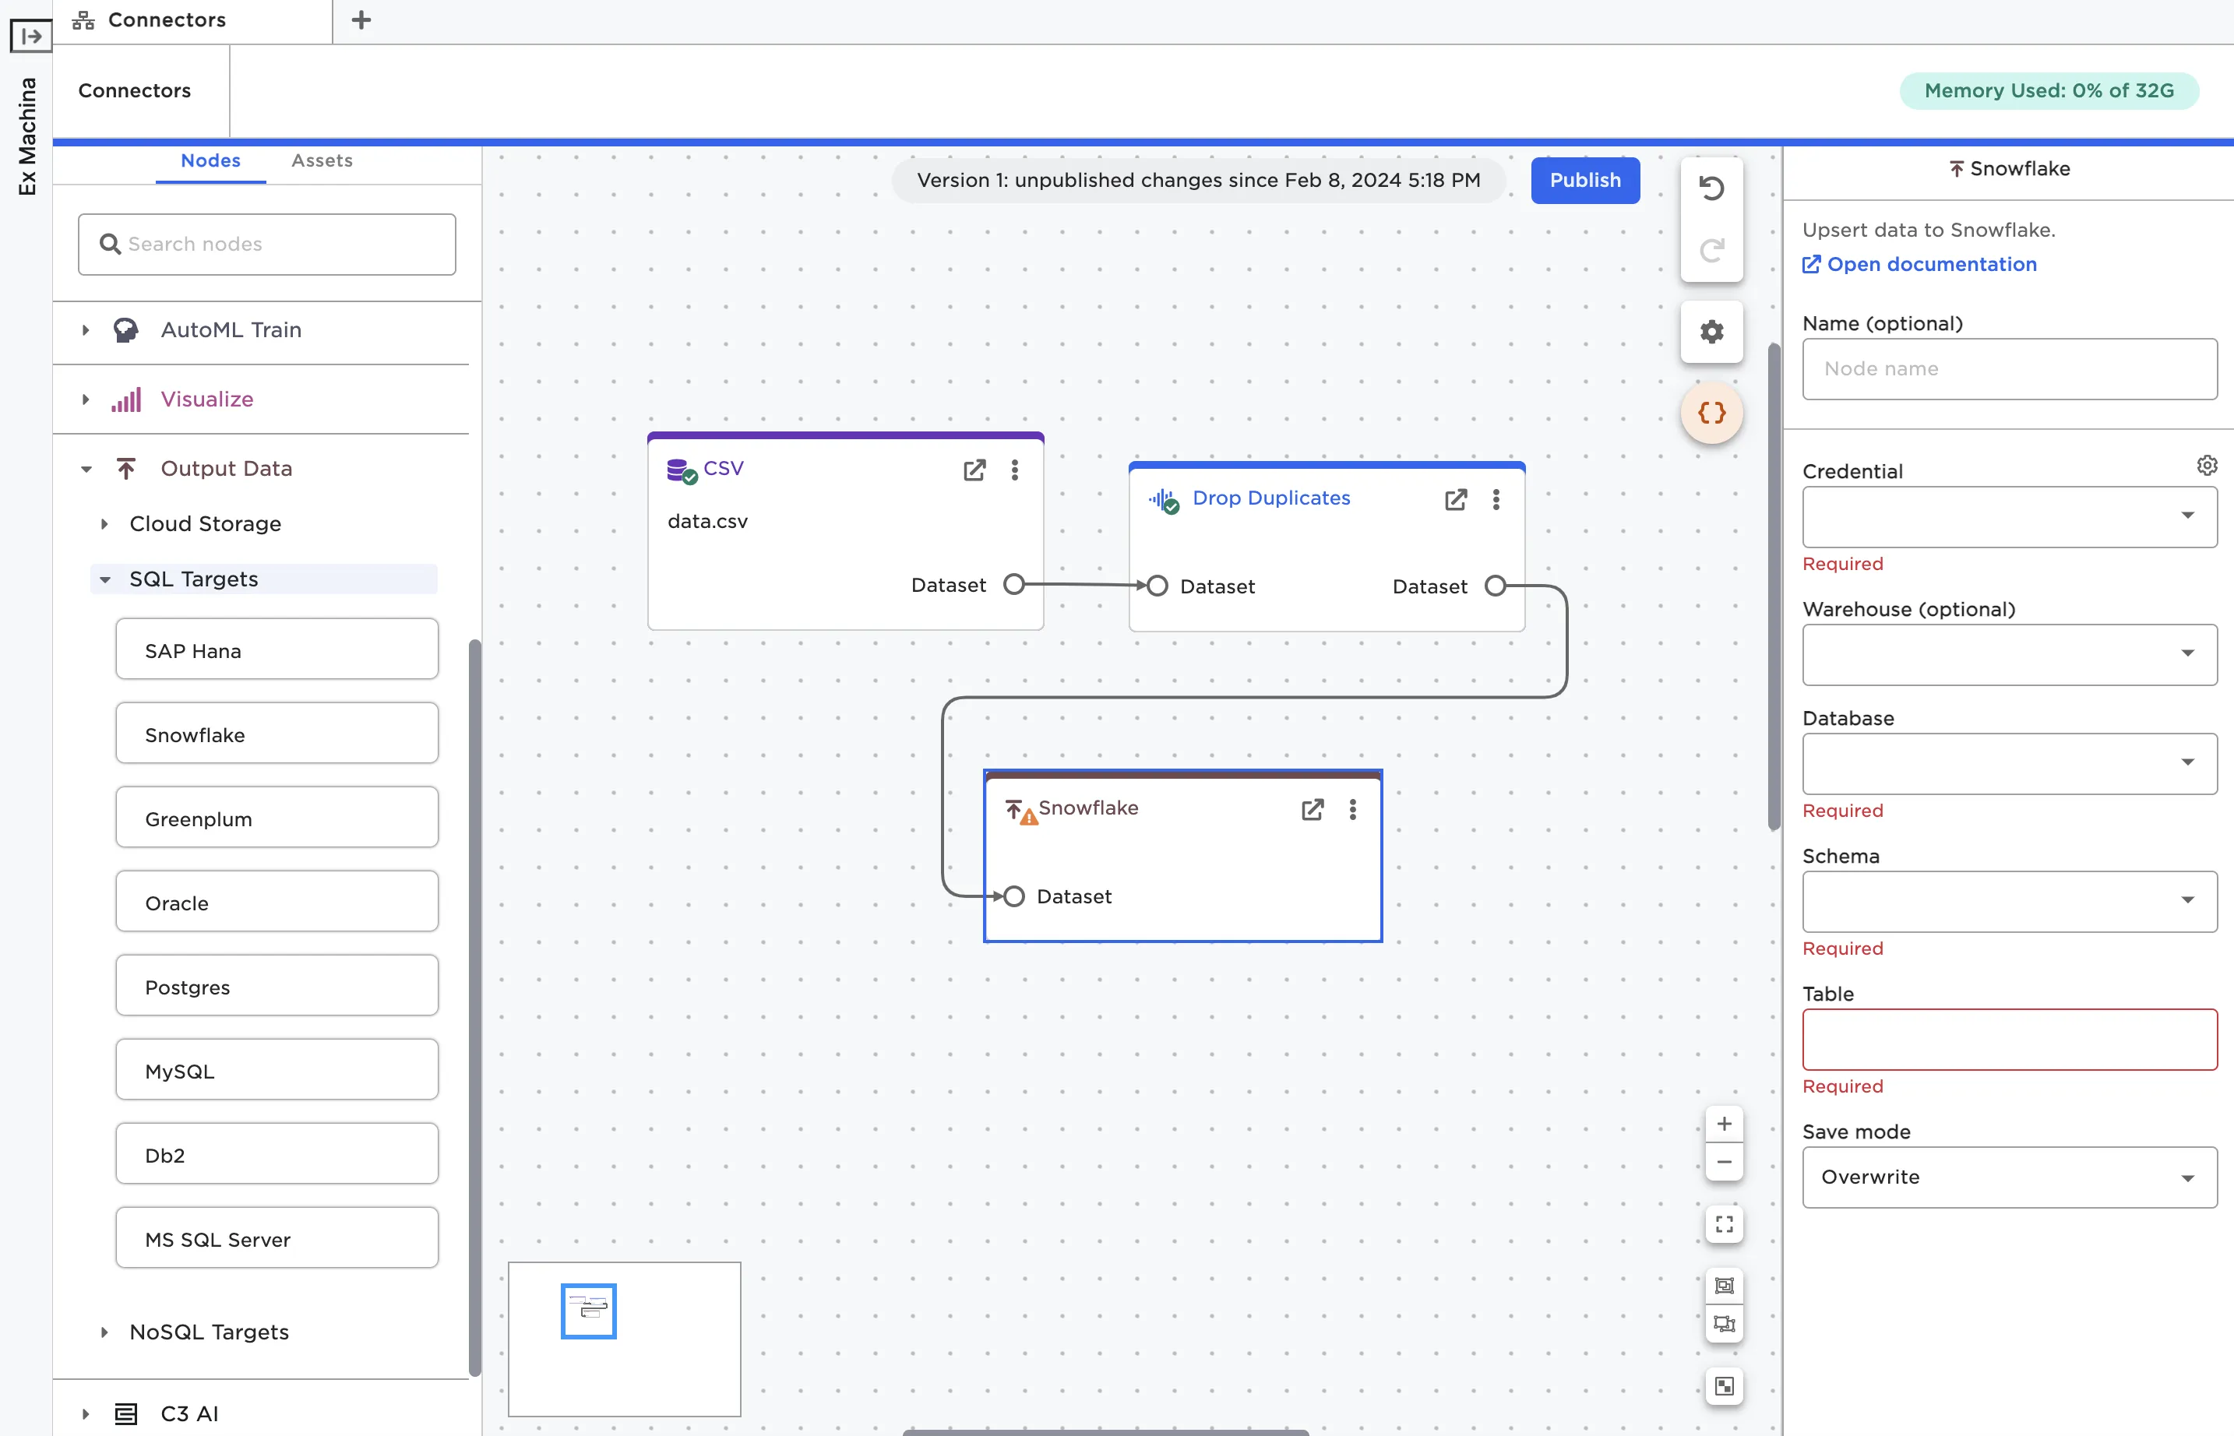
Task: Click the Publish button
Action: point(1585,180)
